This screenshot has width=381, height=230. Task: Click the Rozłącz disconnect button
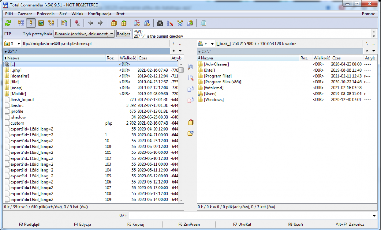click(123, 34)
